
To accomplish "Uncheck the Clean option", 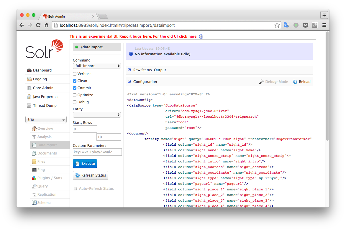I will [75, 81].
